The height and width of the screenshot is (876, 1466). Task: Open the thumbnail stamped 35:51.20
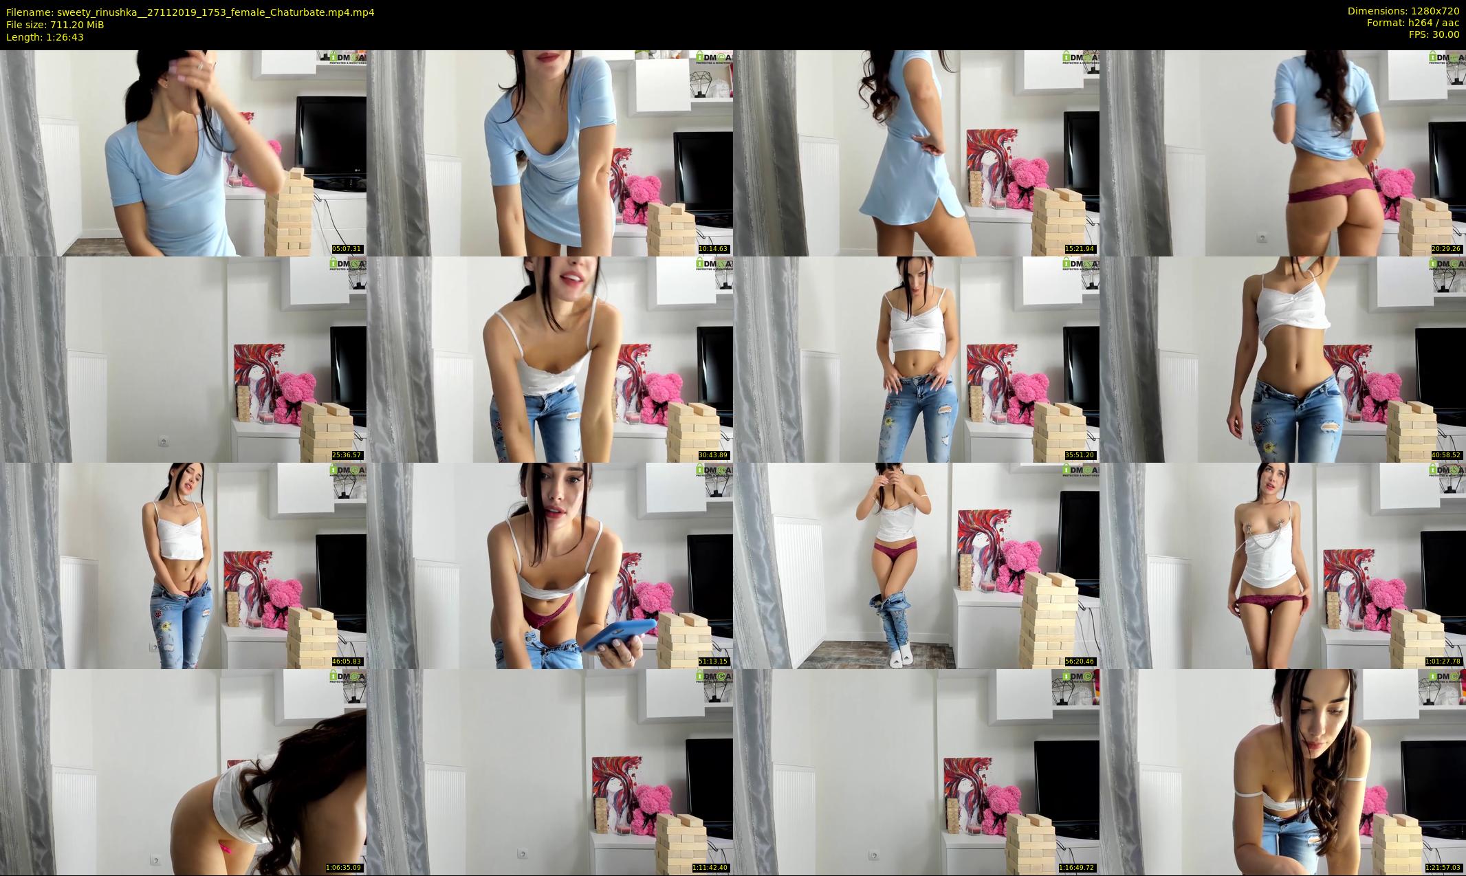tap(916, 359)
